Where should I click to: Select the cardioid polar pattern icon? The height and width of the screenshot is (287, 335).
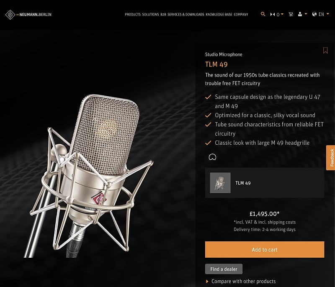pyautogui.click(x=213, y=157)
